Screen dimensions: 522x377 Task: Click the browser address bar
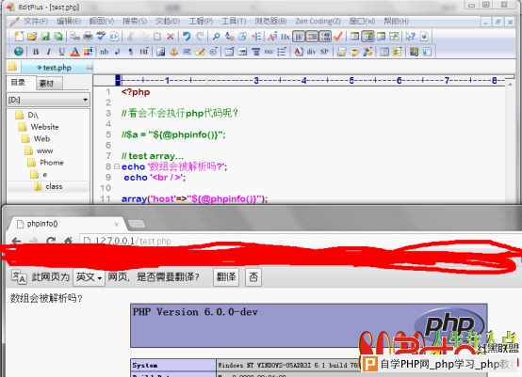[x=300, y=241]
